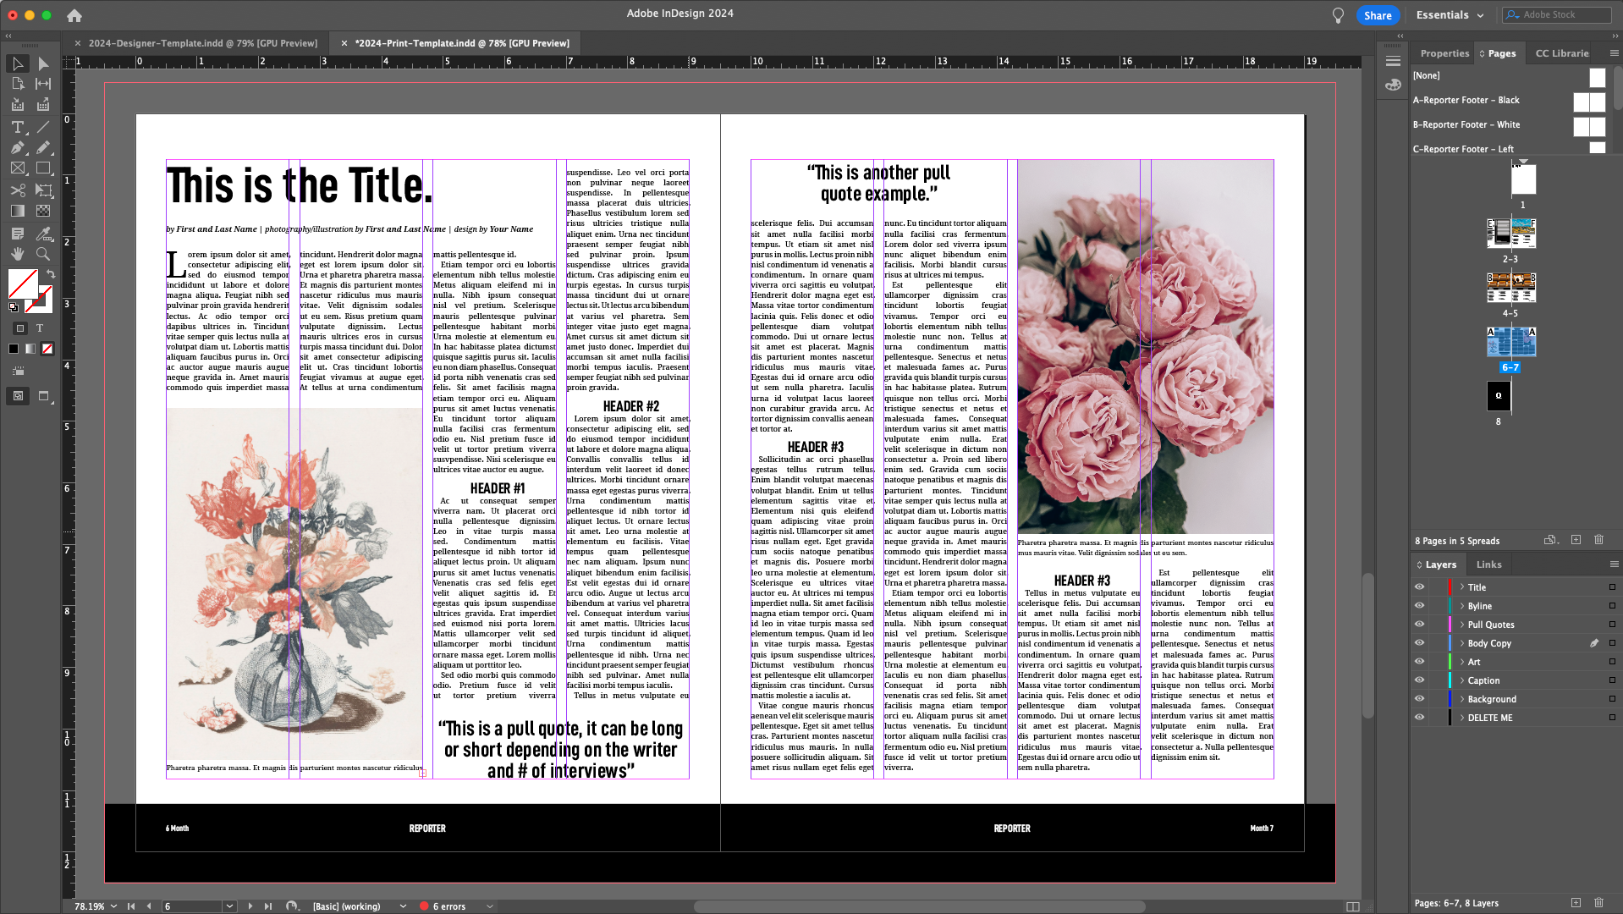Click the Adobe Stock search field
Viewport: 1623px width, 914px height.
1557,15
